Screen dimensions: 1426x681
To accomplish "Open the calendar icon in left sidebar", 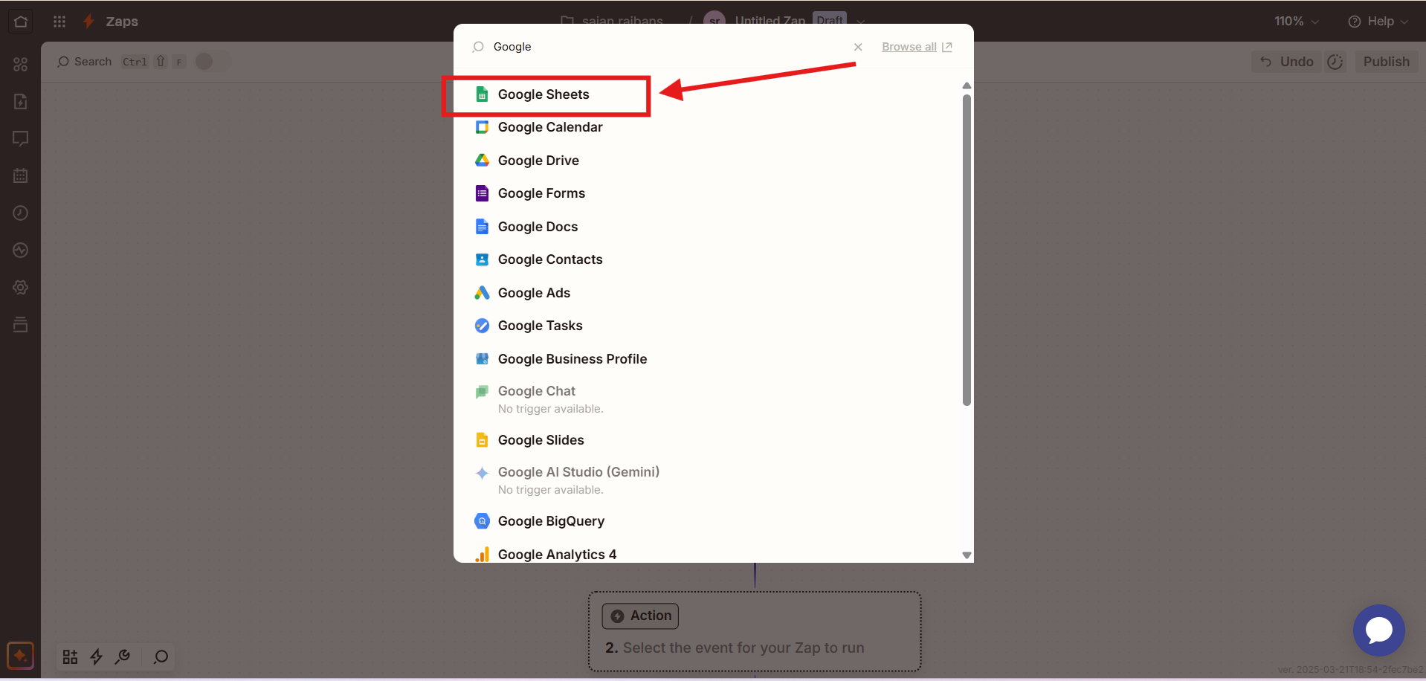I will [20, 175].
